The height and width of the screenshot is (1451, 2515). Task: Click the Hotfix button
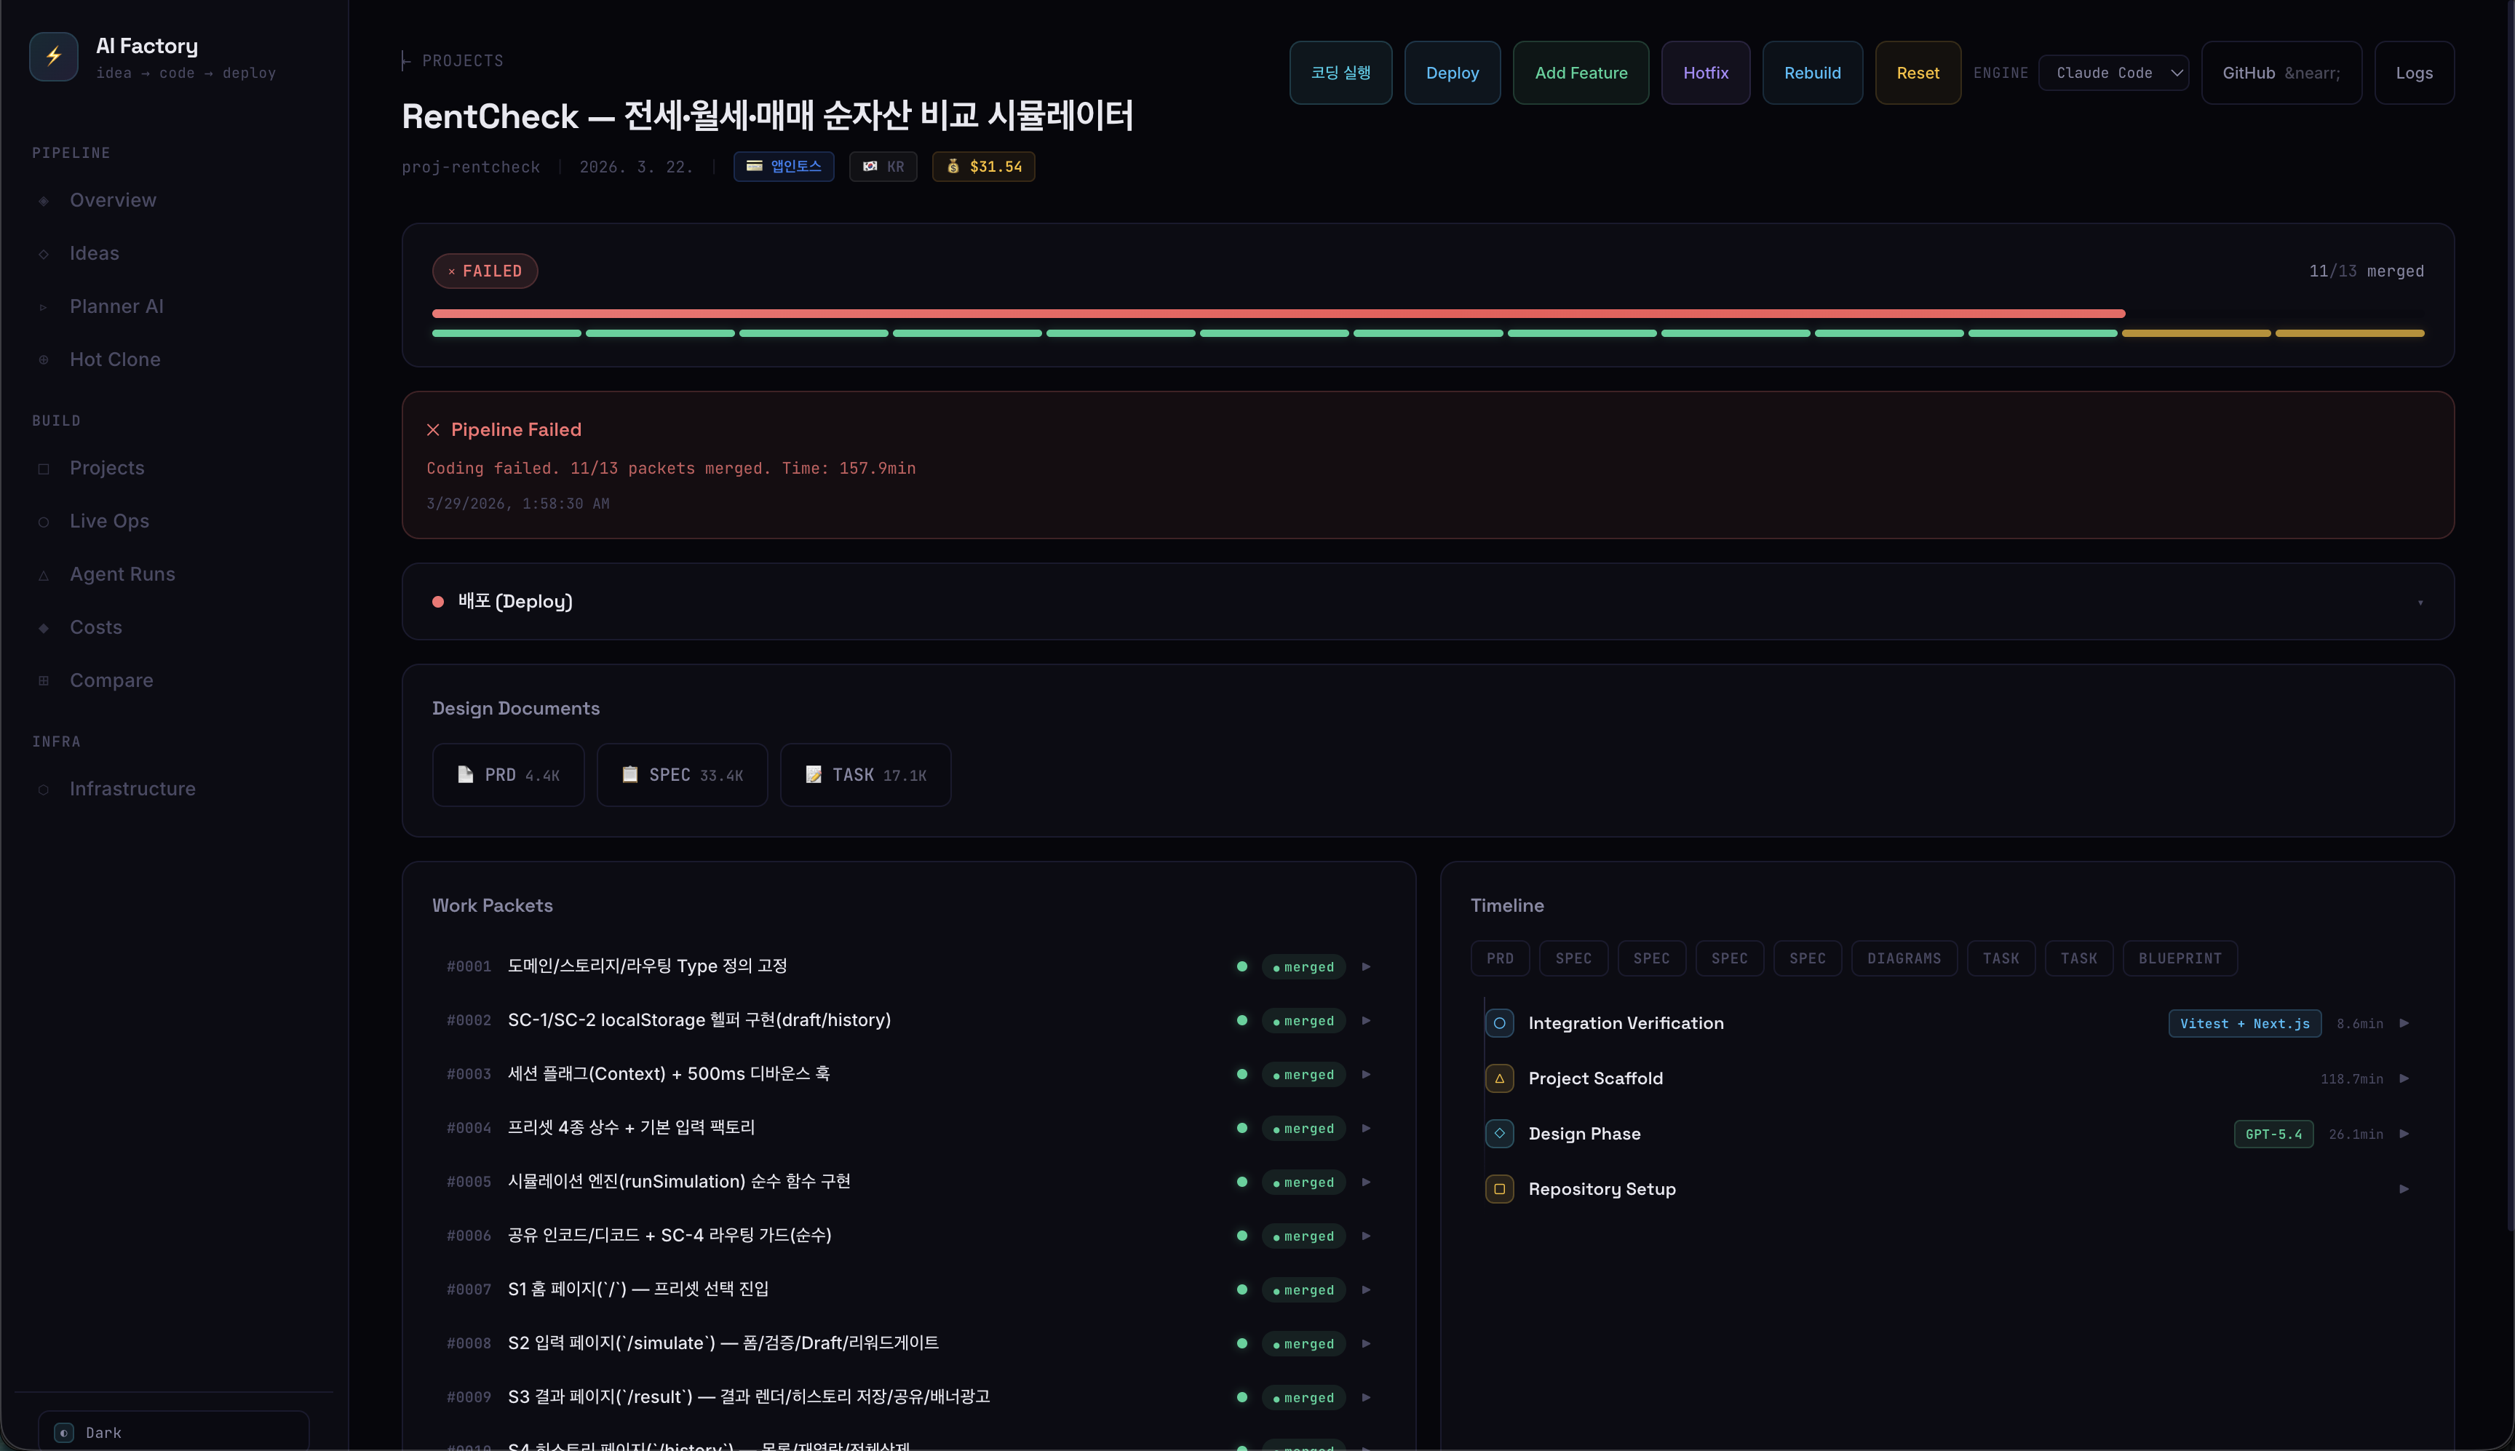pyautogui.click(x=1705, y=73)
